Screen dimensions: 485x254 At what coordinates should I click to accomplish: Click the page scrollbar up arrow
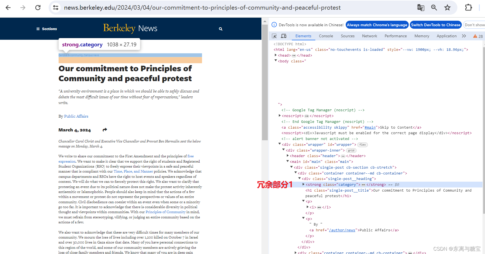(265, 21)
